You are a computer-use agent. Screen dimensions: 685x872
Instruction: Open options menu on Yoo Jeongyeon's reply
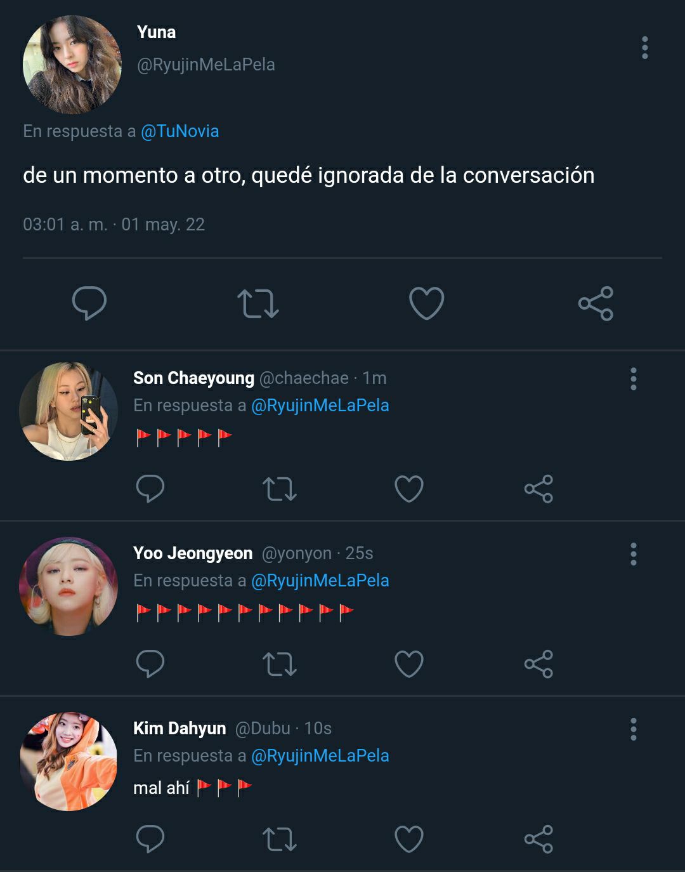point(633,554)
